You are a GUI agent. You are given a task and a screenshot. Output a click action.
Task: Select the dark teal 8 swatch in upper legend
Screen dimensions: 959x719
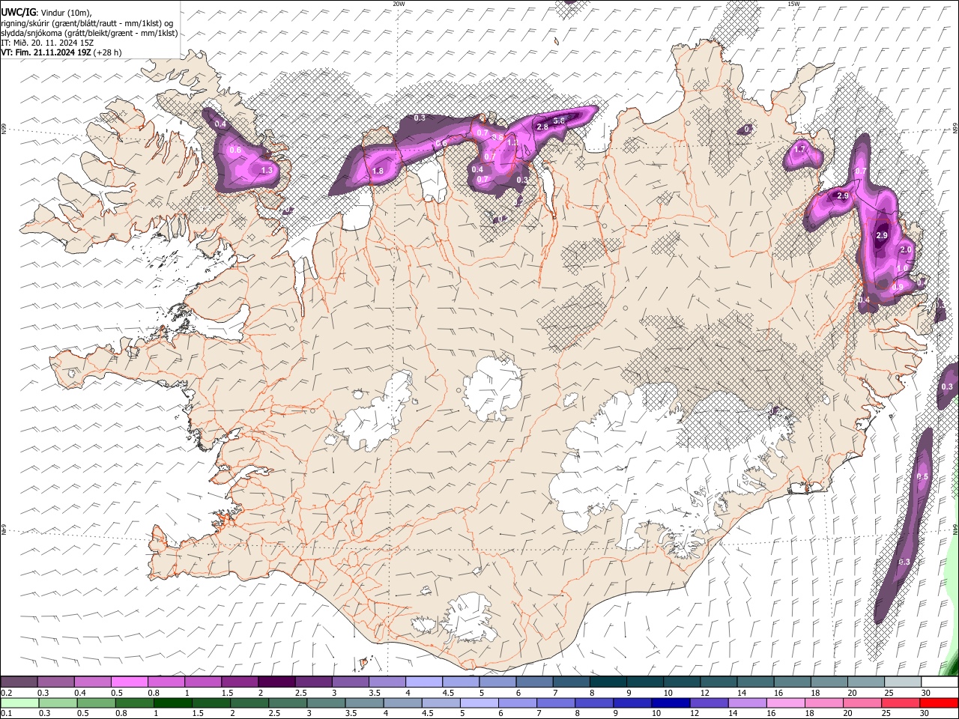pos(608,682)
